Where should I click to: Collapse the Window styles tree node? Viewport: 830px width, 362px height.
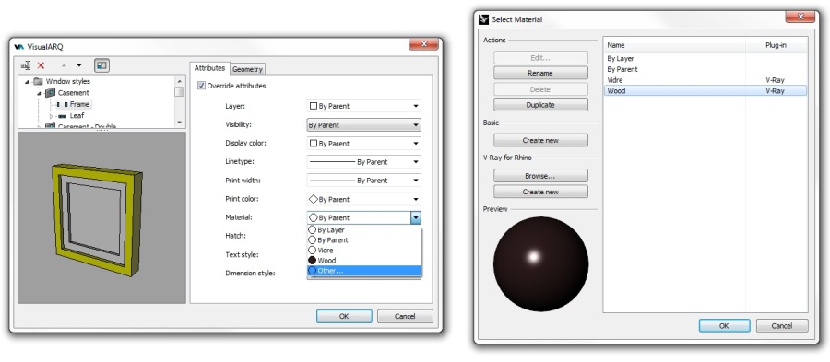point(27,81)
